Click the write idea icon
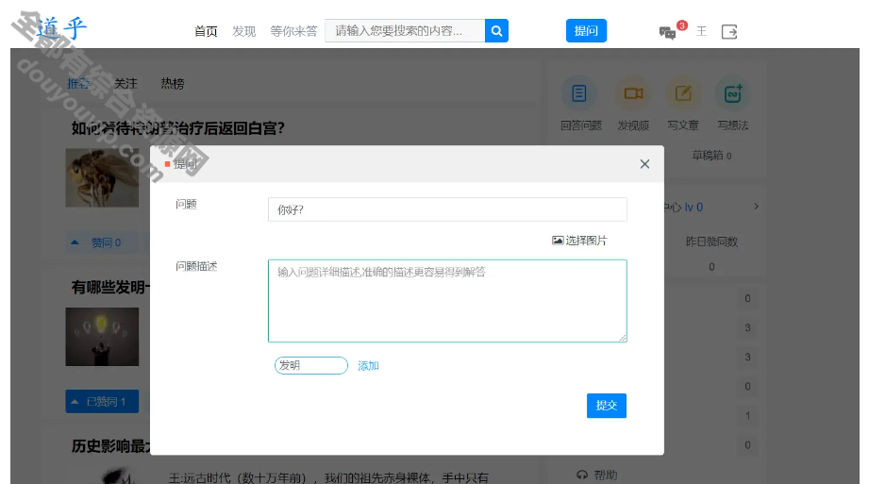Screen dimensions: 869x484 tap(732, 93)
